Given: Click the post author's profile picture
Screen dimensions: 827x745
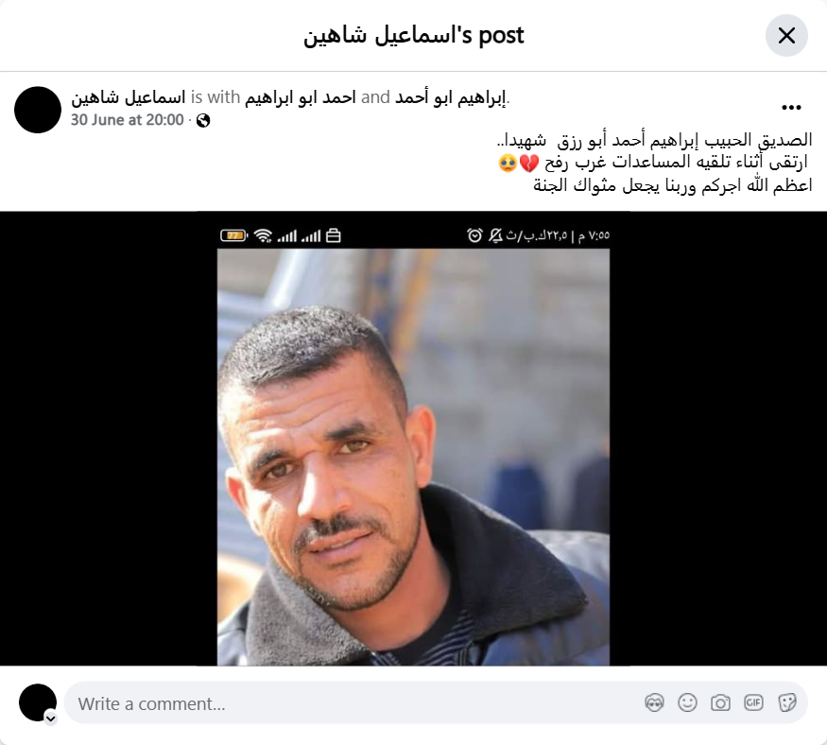Looking at the screenshot, I should (x=38, y=110).
